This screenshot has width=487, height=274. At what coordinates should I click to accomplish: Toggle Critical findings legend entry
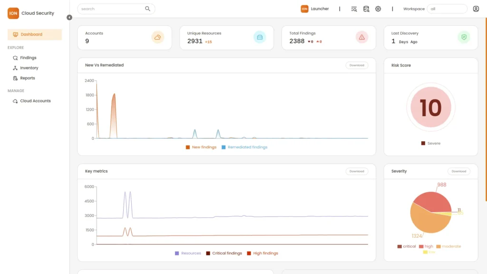tap(224, 253)
